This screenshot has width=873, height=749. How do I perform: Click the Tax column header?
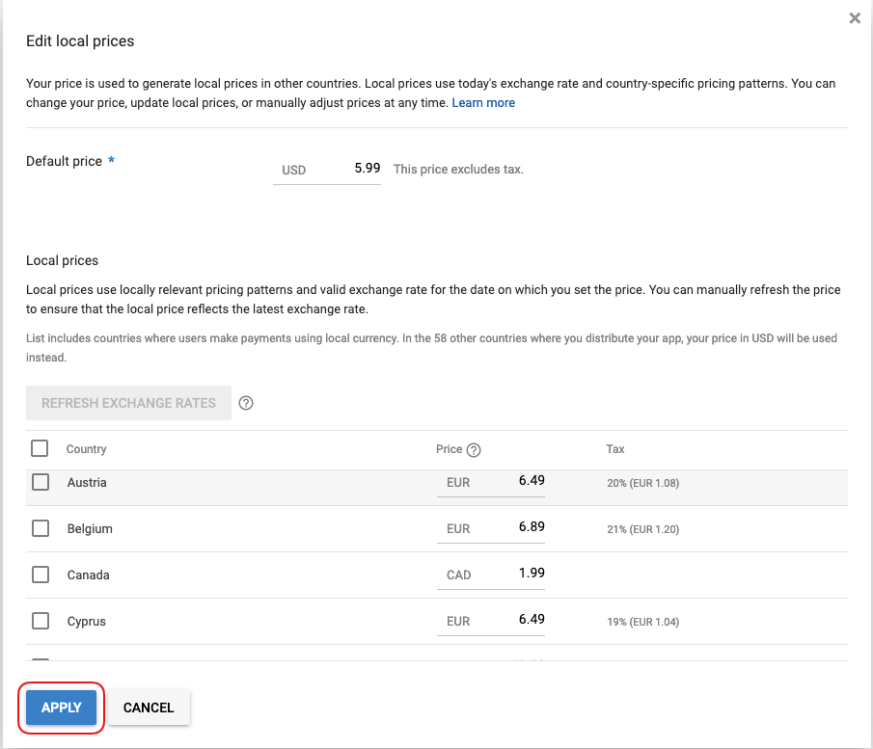pyautogui.click(x=615, y=449)
